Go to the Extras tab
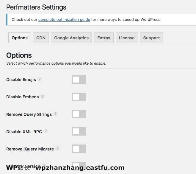The height and width of the screenshot is (174, 196). (104, 38)
